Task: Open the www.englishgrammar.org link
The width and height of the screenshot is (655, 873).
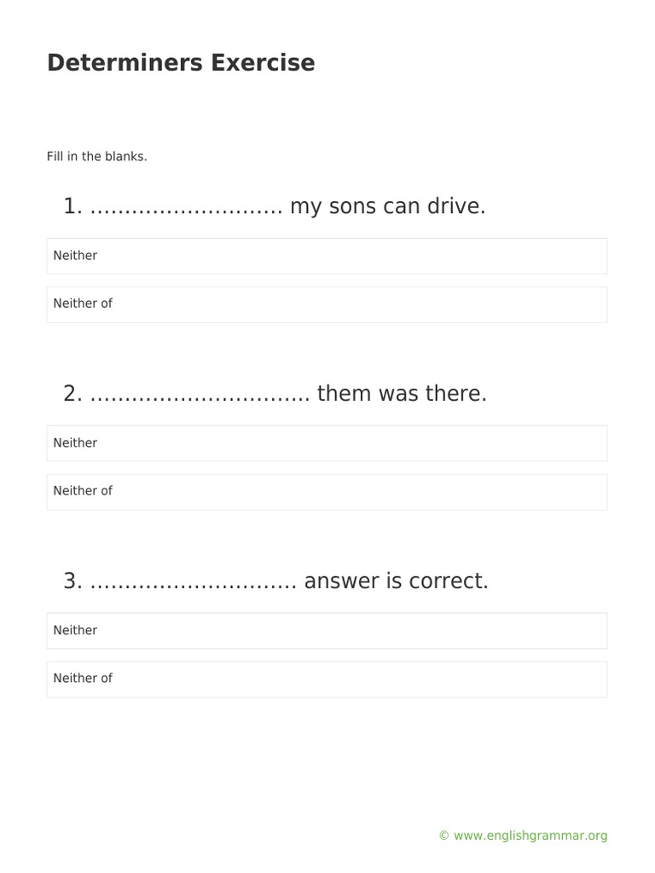Action: click(x=530, y=836)
